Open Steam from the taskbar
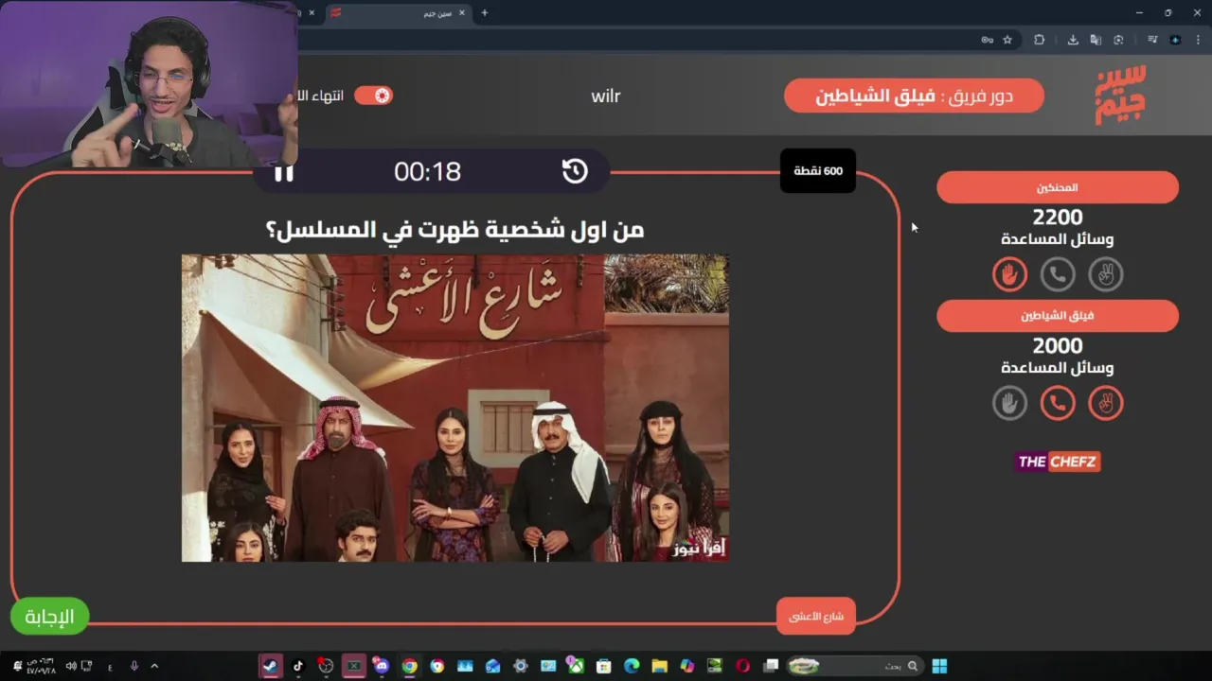Viewport: 1212px width, 681px height. tap(270, 666)
